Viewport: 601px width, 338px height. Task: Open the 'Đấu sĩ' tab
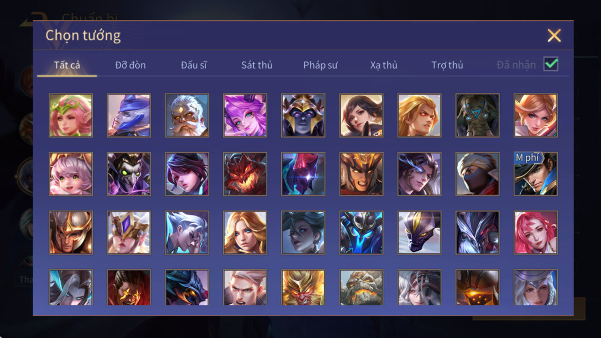point(194,65)
